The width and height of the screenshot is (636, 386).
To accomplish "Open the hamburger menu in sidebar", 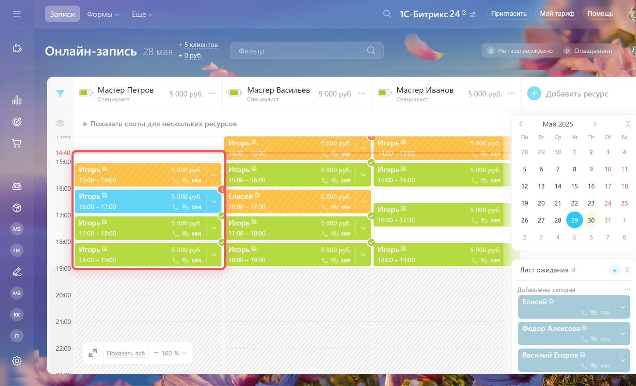I will pyautogui.click(x=17, y=14).
